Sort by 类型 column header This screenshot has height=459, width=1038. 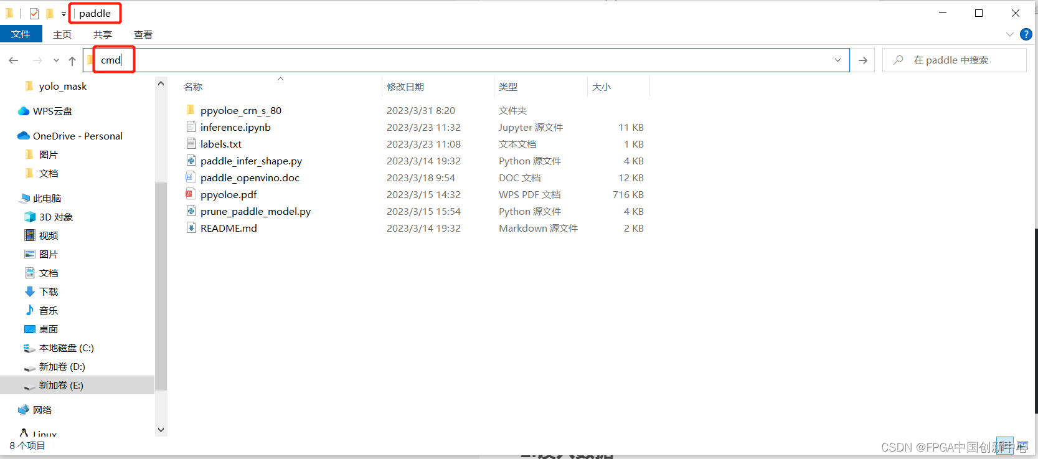click(x=508, y=87)
